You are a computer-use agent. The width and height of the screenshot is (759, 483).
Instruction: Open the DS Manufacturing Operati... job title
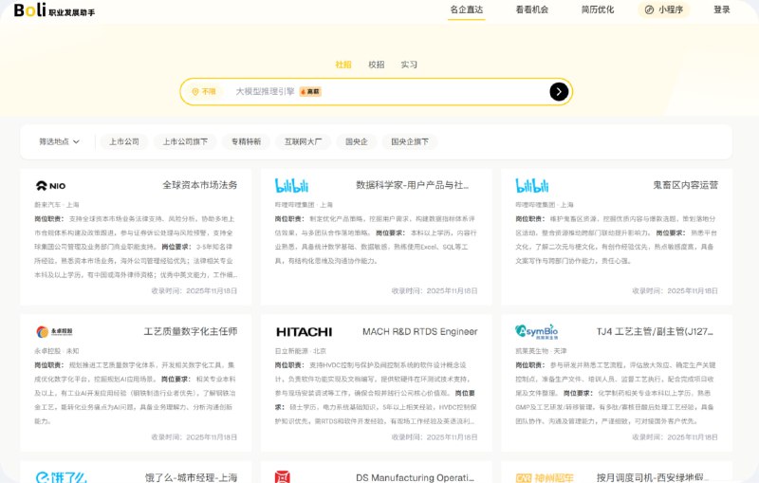click(x=415, y=477)
